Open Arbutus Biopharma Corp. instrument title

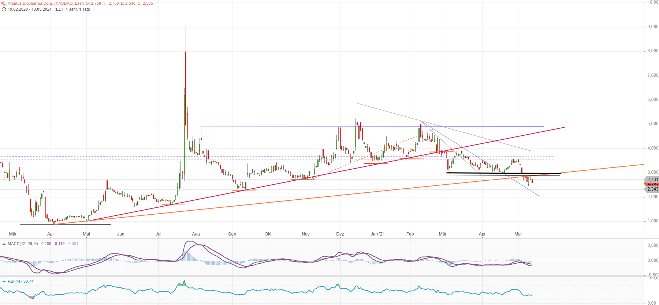(x=46, y=4)
